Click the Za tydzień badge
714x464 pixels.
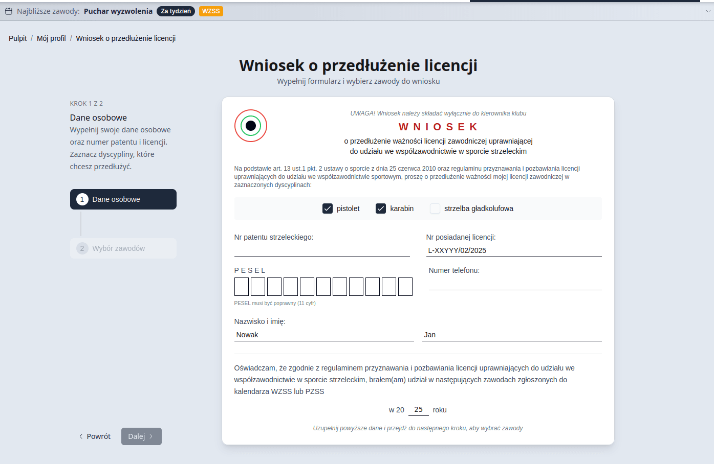click(176, 10)
